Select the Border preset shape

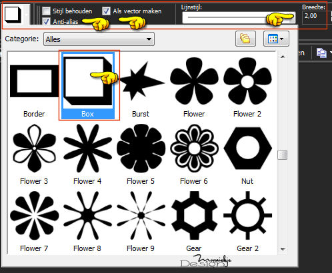34,85
